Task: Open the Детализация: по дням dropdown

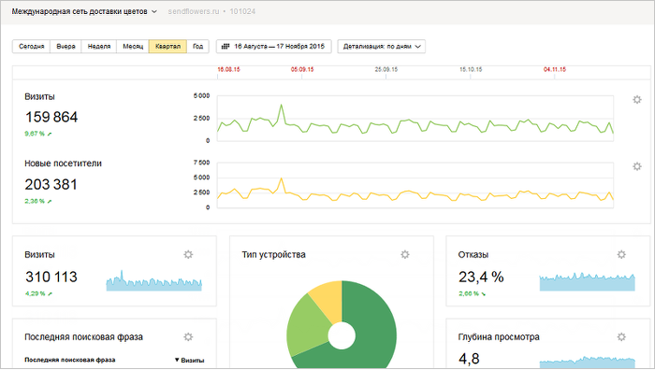Action: click(382, 47)
